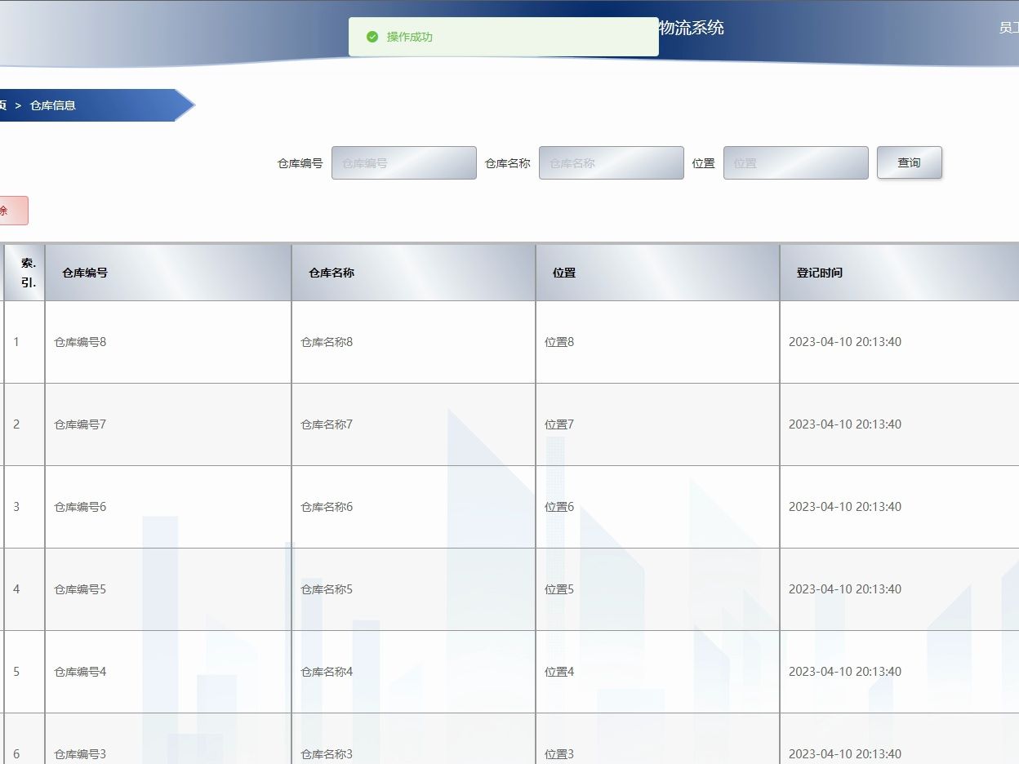
Task: Click the 仓库名称 column header
Action: (327, 272)
